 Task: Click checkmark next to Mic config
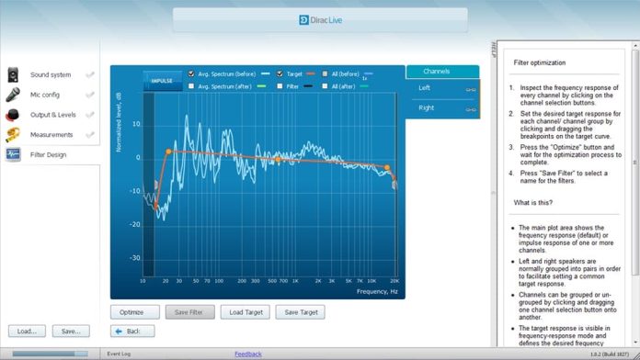[90, 95]
